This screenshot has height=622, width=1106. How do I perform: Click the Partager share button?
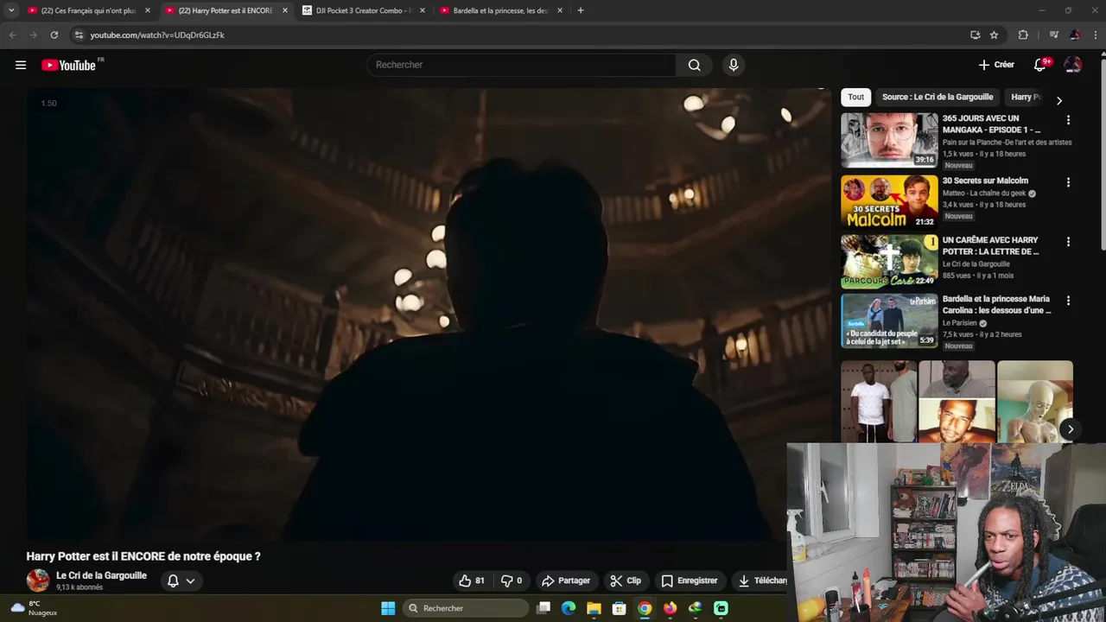[566, 581]
